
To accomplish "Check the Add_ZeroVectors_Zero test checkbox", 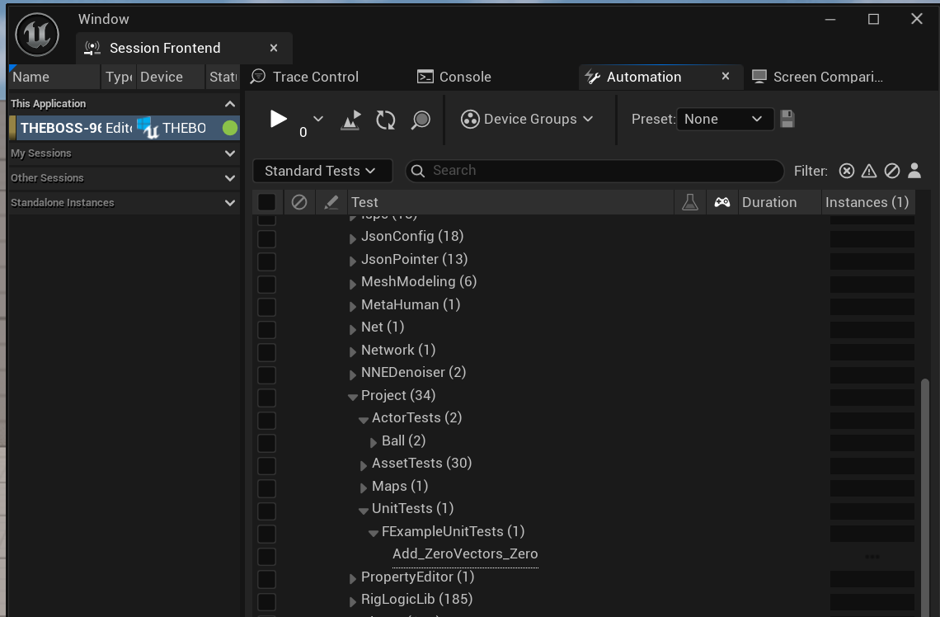I will pyautogui.click(x=267, y=557).
